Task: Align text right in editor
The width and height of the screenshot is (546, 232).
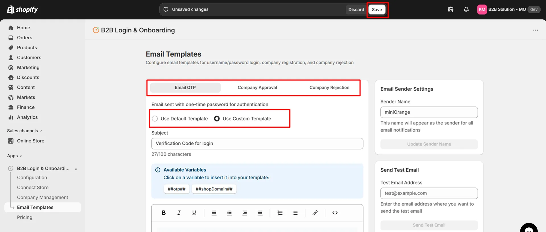Action: tap(245, 213)
